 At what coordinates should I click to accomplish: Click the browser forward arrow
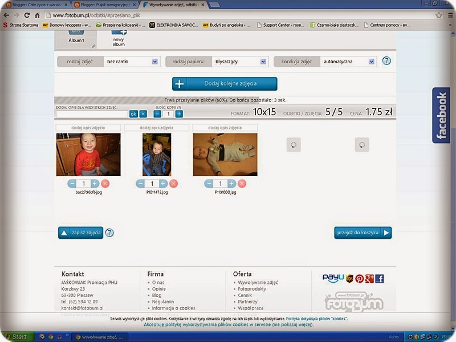17,15
